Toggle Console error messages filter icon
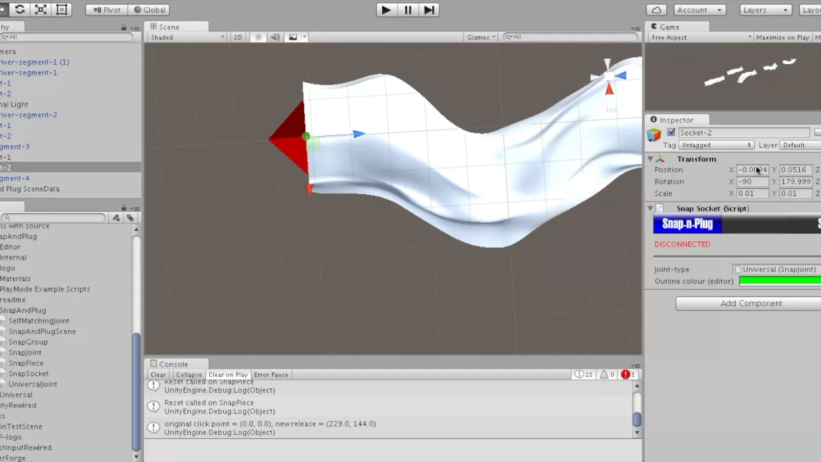 point(628,375)
